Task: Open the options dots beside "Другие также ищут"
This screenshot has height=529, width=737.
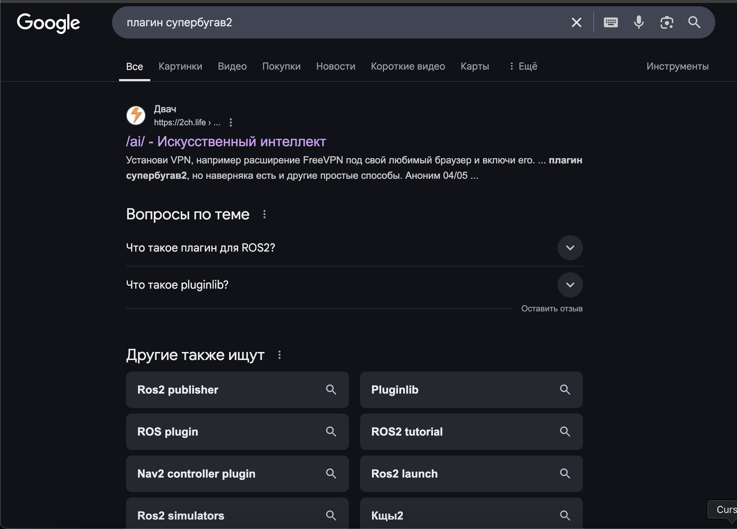Action: (x=279, y=355)
